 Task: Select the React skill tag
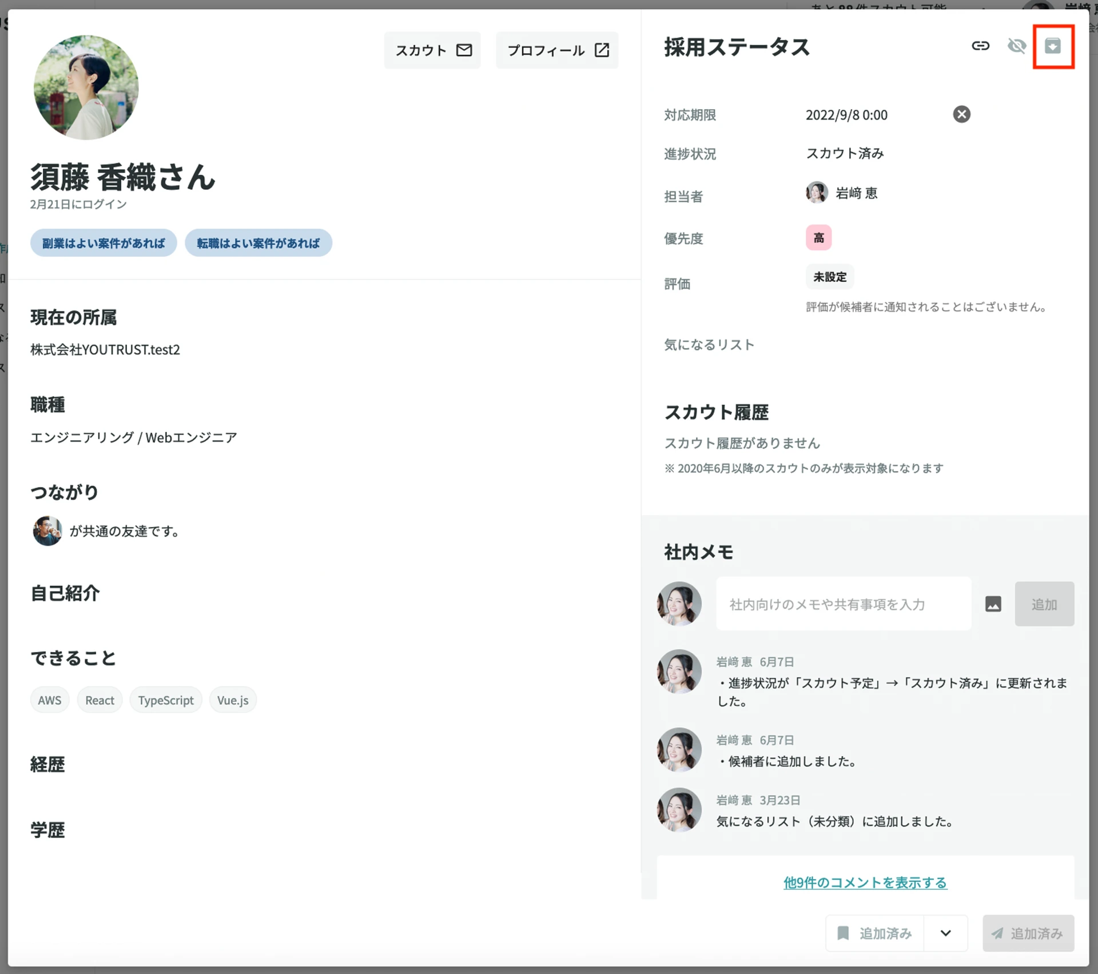pos(99,700)
